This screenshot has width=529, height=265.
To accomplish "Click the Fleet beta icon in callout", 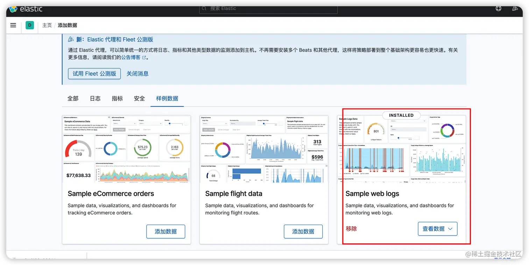I will point(71,39).
